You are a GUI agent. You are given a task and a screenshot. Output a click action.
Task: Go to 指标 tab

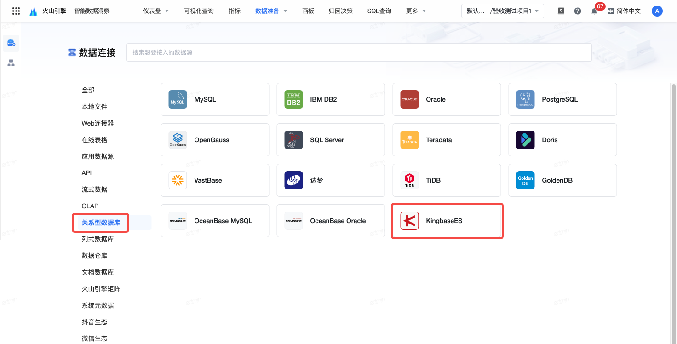[x=235, y=11]
